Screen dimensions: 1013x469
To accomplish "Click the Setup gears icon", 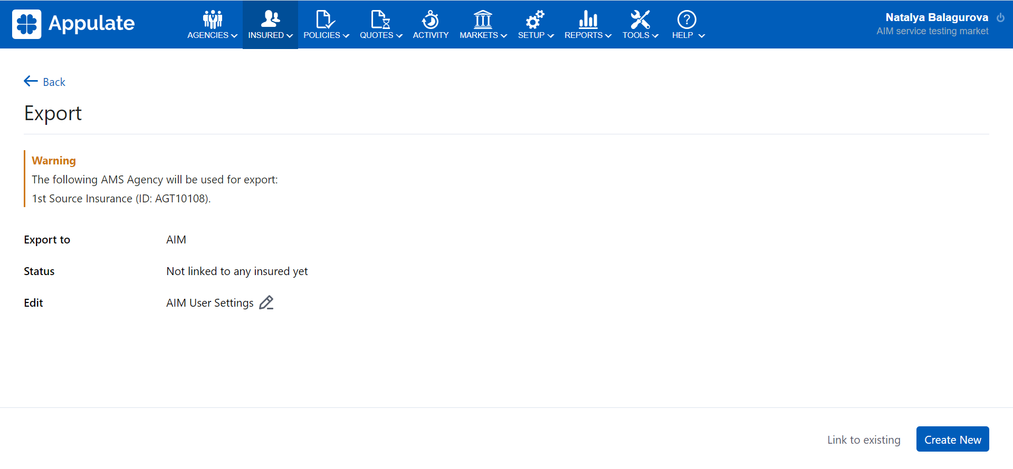I will pos(534,19).
